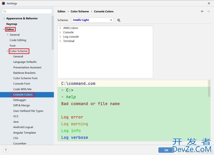Click Color Scheme in the breadcrumb
Image resolution: width=214 pixels, height=155 pixels.
coord(80,11)
